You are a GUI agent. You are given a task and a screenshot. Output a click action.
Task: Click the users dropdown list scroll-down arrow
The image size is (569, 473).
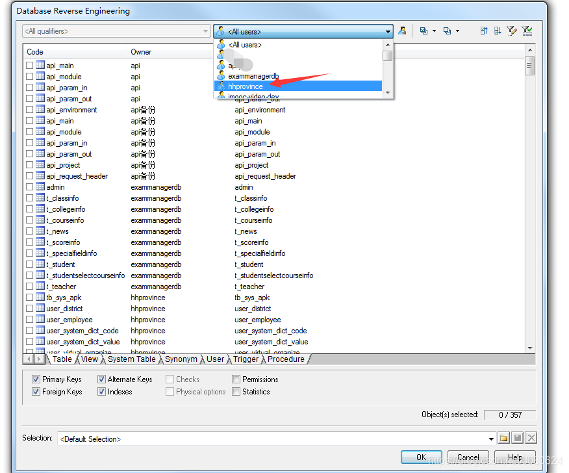(x=388, y=93)
